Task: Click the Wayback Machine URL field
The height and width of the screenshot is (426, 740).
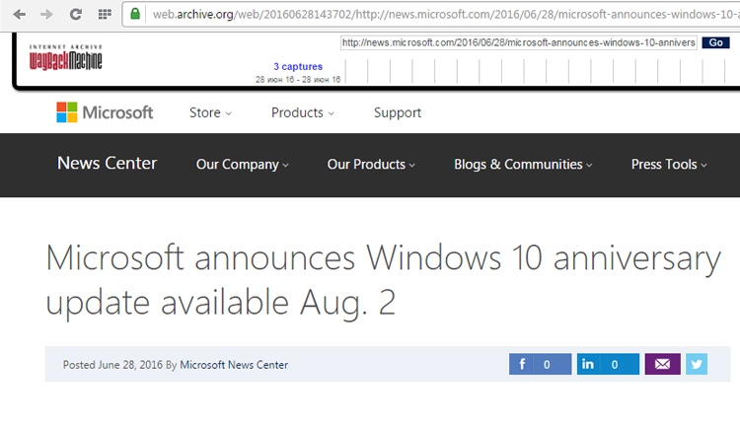Action: 519,43
